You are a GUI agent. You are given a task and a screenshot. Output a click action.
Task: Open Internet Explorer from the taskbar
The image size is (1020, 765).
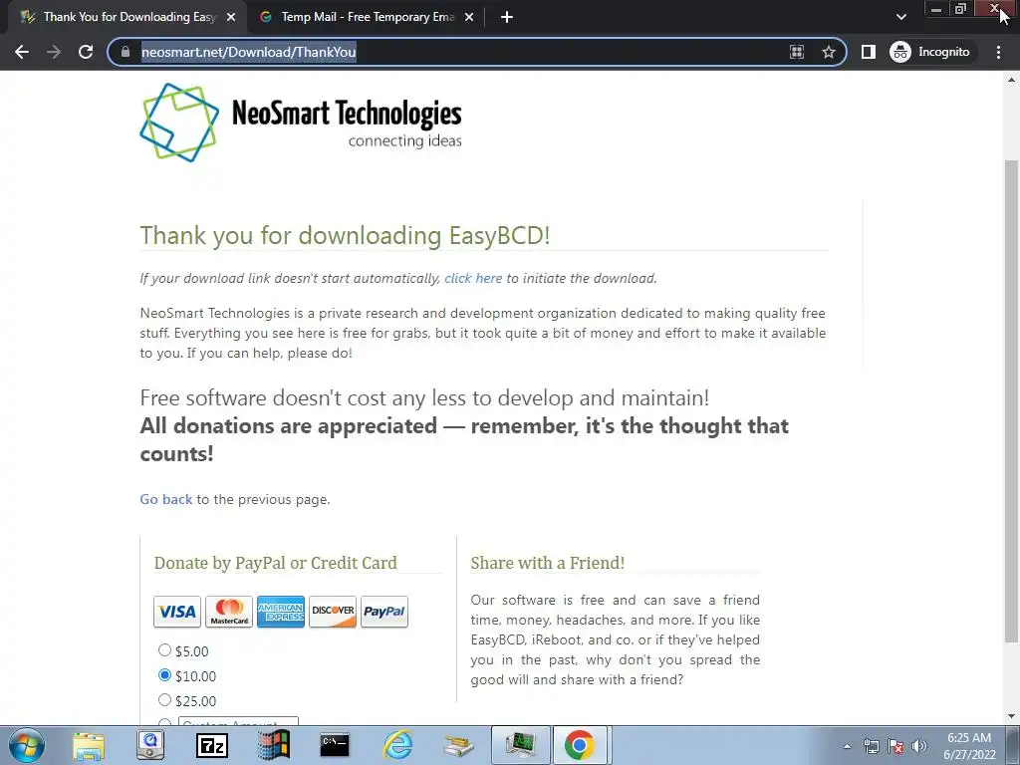[396, 745]
